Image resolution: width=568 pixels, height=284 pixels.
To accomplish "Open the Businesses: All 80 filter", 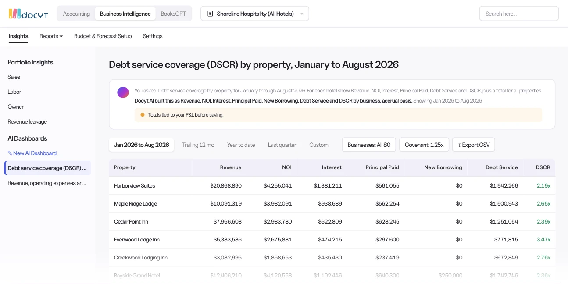I will [x=369, y=145].
